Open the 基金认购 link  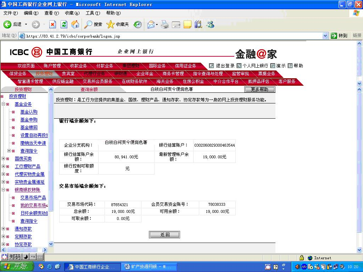[29, 112]
